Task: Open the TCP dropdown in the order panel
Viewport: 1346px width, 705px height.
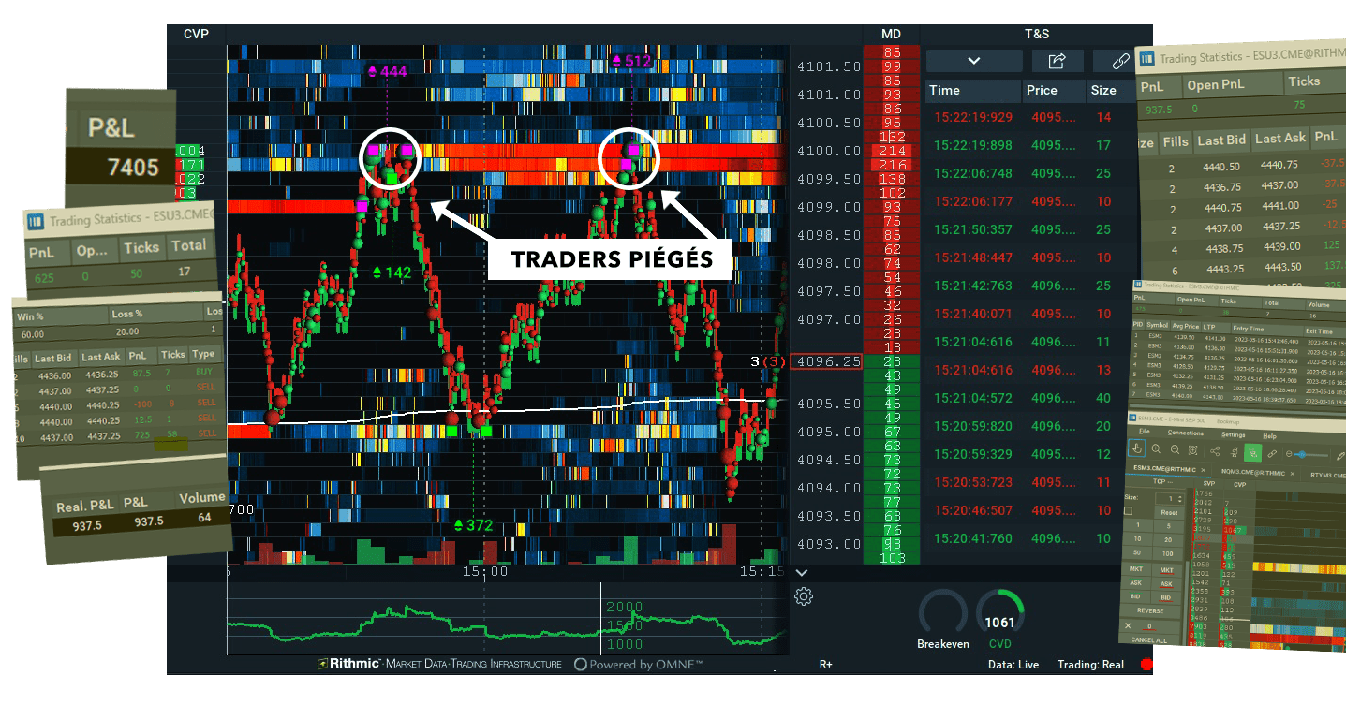Action: coord(1162,482)
